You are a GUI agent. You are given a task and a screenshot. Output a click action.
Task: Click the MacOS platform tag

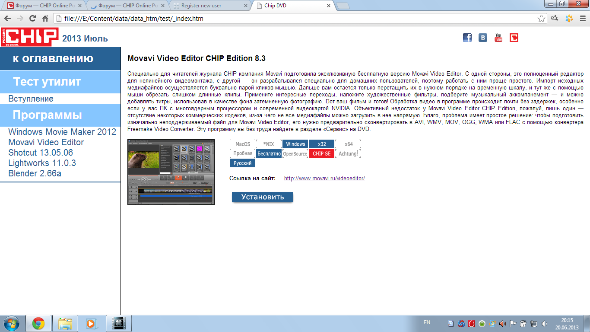tap(243, 144)
